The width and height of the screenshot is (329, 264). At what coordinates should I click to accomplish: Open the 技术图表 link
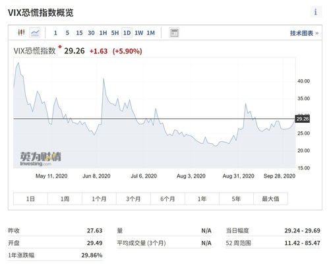304,33
